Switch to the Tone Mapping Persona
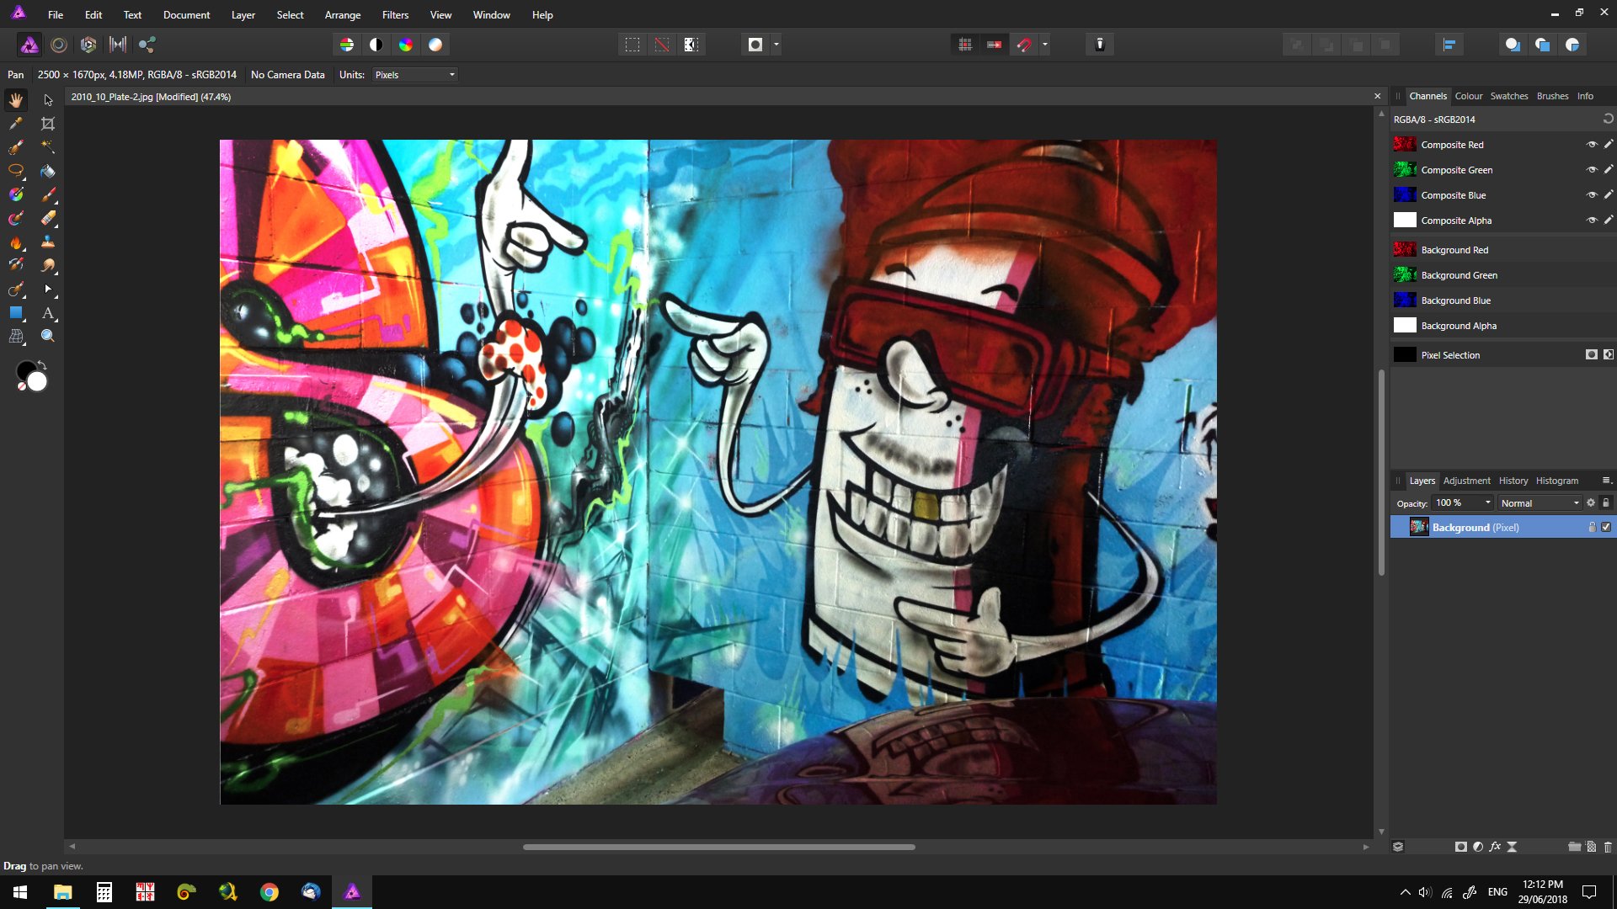The height and width of the screenshot is (909, 1617). [118, 45]
